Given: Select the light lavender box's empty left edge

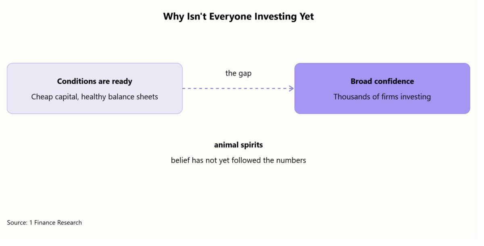Looking at the screenshot, I should tap(12, 88).
